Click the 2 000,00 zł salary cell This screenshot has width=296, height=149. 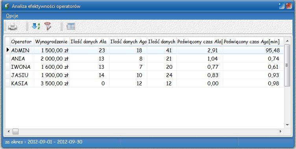point(52,59)
